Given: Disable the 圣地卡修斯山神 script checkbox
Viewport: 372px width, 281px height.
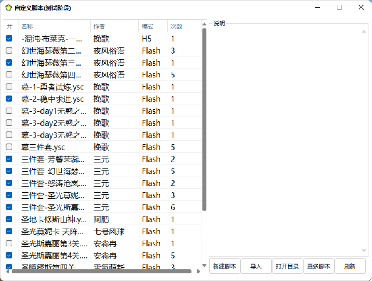Looking at the screenshot, I should click(9, 219).
